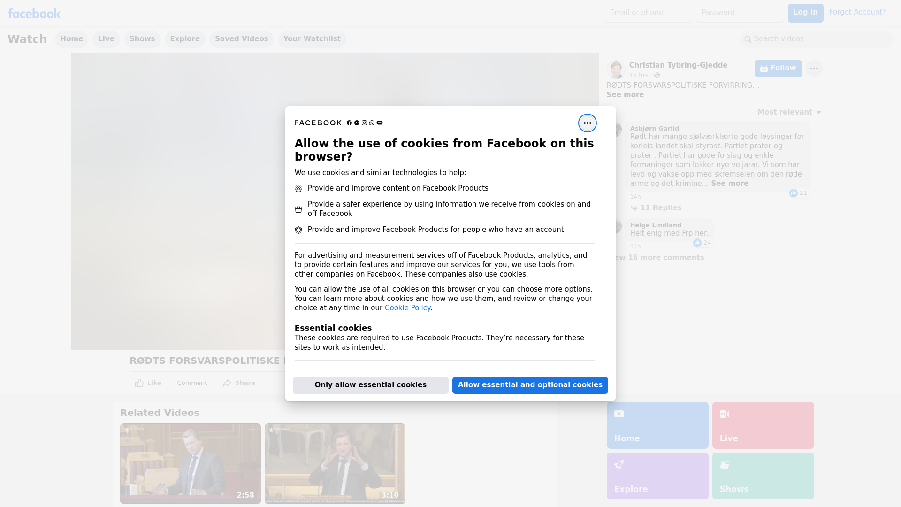This screenshot has height=507, width=901.
Task: Open Your Watchlist tab
Action: pyautogui.click(x=312, y=39)
